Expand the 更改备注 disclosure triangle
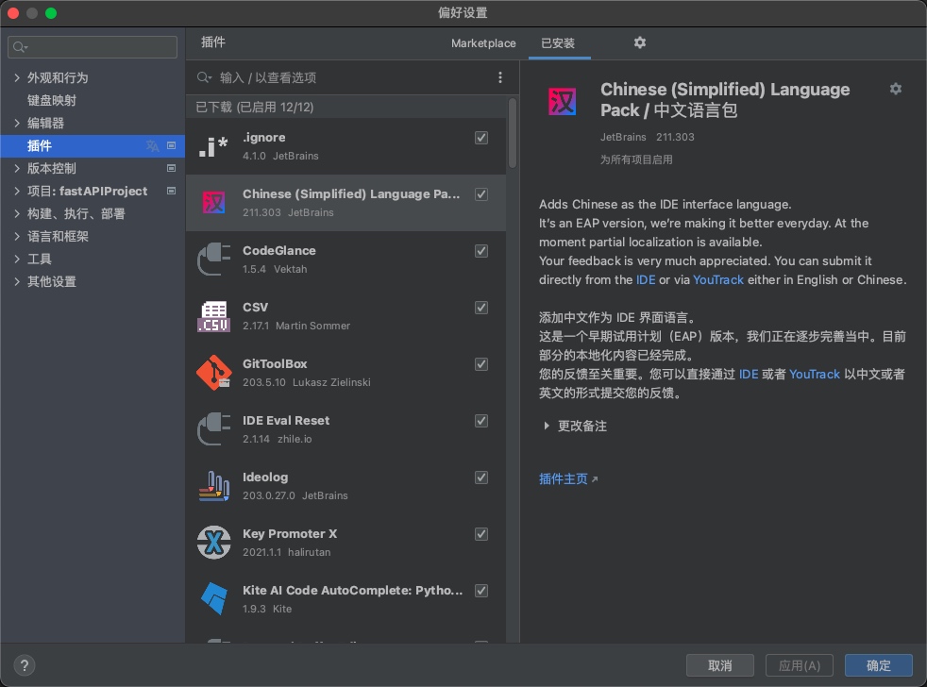 point(547,426)
